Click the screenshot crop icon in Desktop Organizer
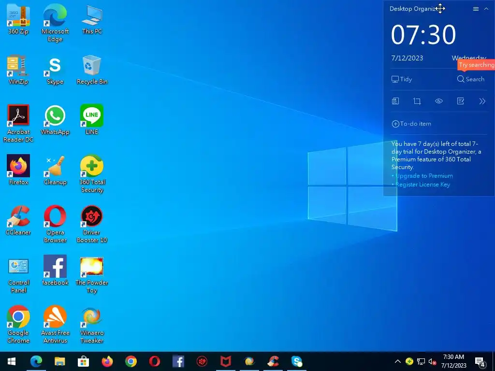This screenshot has width=495, height=371. click(x=417, y=101)
